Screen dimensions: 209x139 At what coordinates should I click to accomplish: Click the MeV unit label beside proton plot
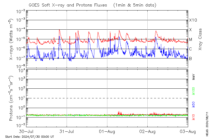point(194,77)
